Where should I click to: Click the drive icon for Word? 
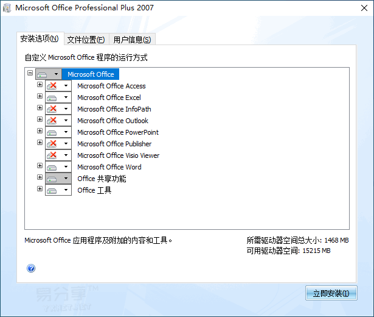52,168
